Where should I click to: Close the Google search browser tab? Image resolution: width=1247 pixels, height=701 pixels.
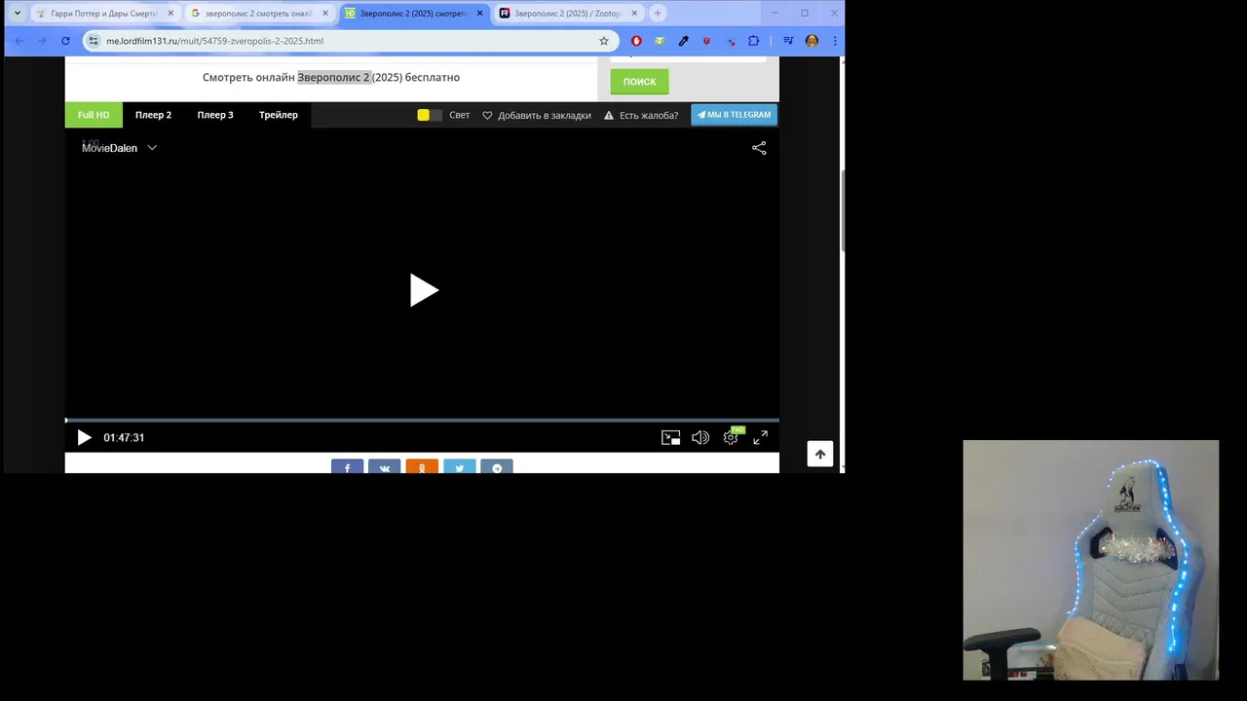[x=325, y=14]
